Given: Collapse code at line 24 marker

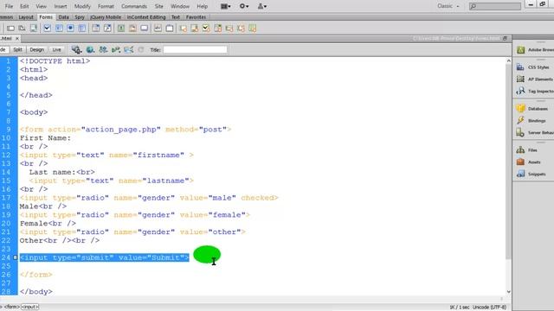Looking at the screenshot, I should (x=16, y=257).
